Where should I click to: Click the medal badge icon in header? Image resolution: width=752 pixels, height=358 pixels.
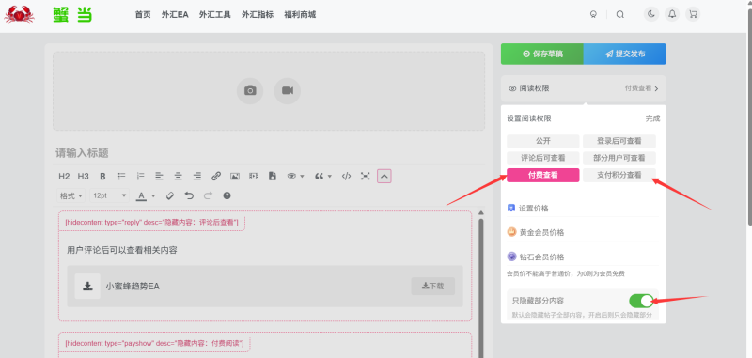tap(593, 14)
